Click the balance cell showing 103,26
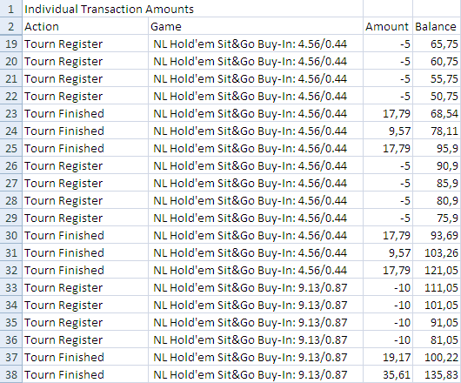The image size is (461, 383). 437,252
